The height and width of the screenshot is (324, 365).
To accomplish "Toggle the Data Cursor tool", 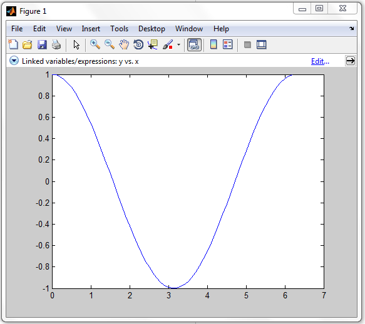I will click(153, 44).
